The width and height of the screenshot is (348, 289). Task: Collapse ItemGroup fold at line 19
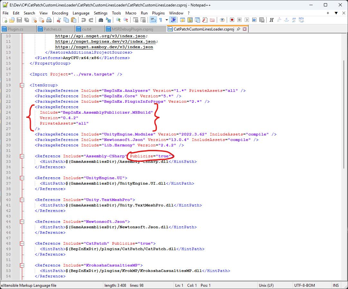click(x=22, y=85)
